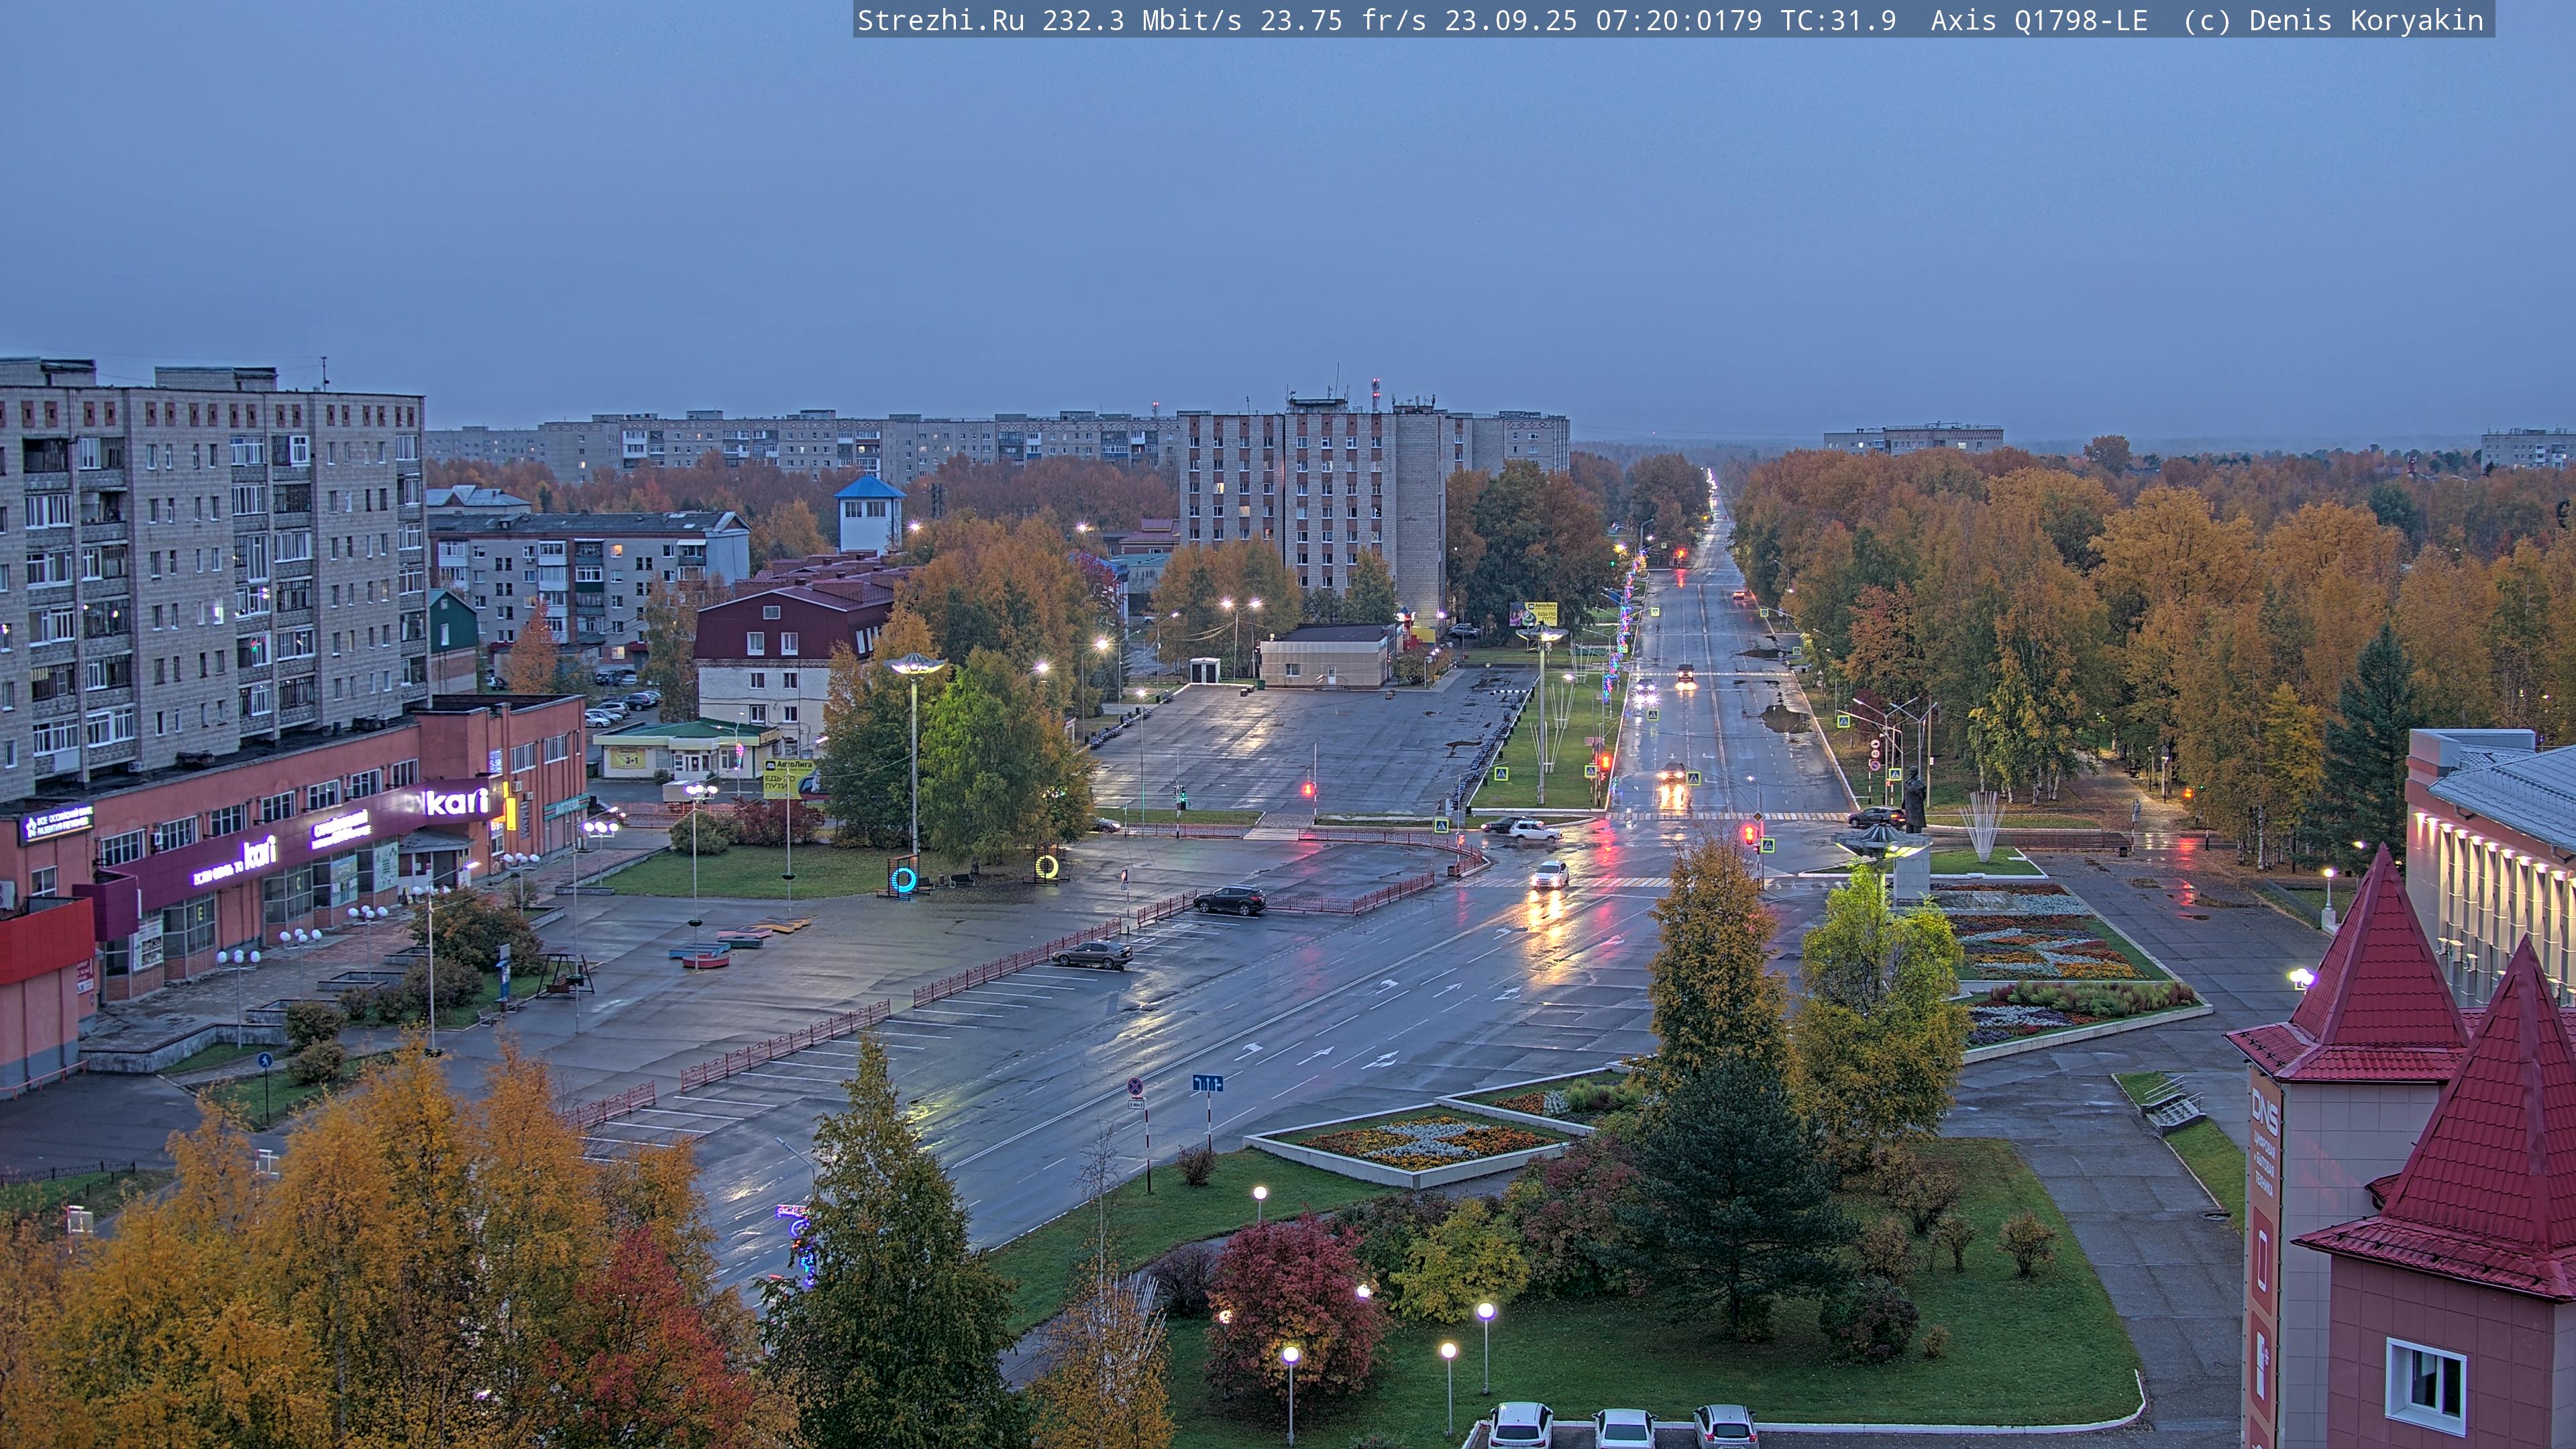Click the yellow AutoLiga billboard
Image resolution: width=2576 pixels, height=1449 pixels.
[787, 778]
